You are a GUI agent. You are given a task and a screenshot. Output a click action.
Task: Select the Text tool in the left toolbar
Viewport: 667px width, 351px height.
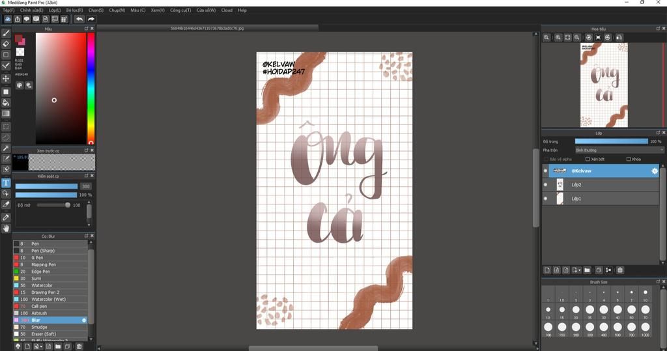6,182
